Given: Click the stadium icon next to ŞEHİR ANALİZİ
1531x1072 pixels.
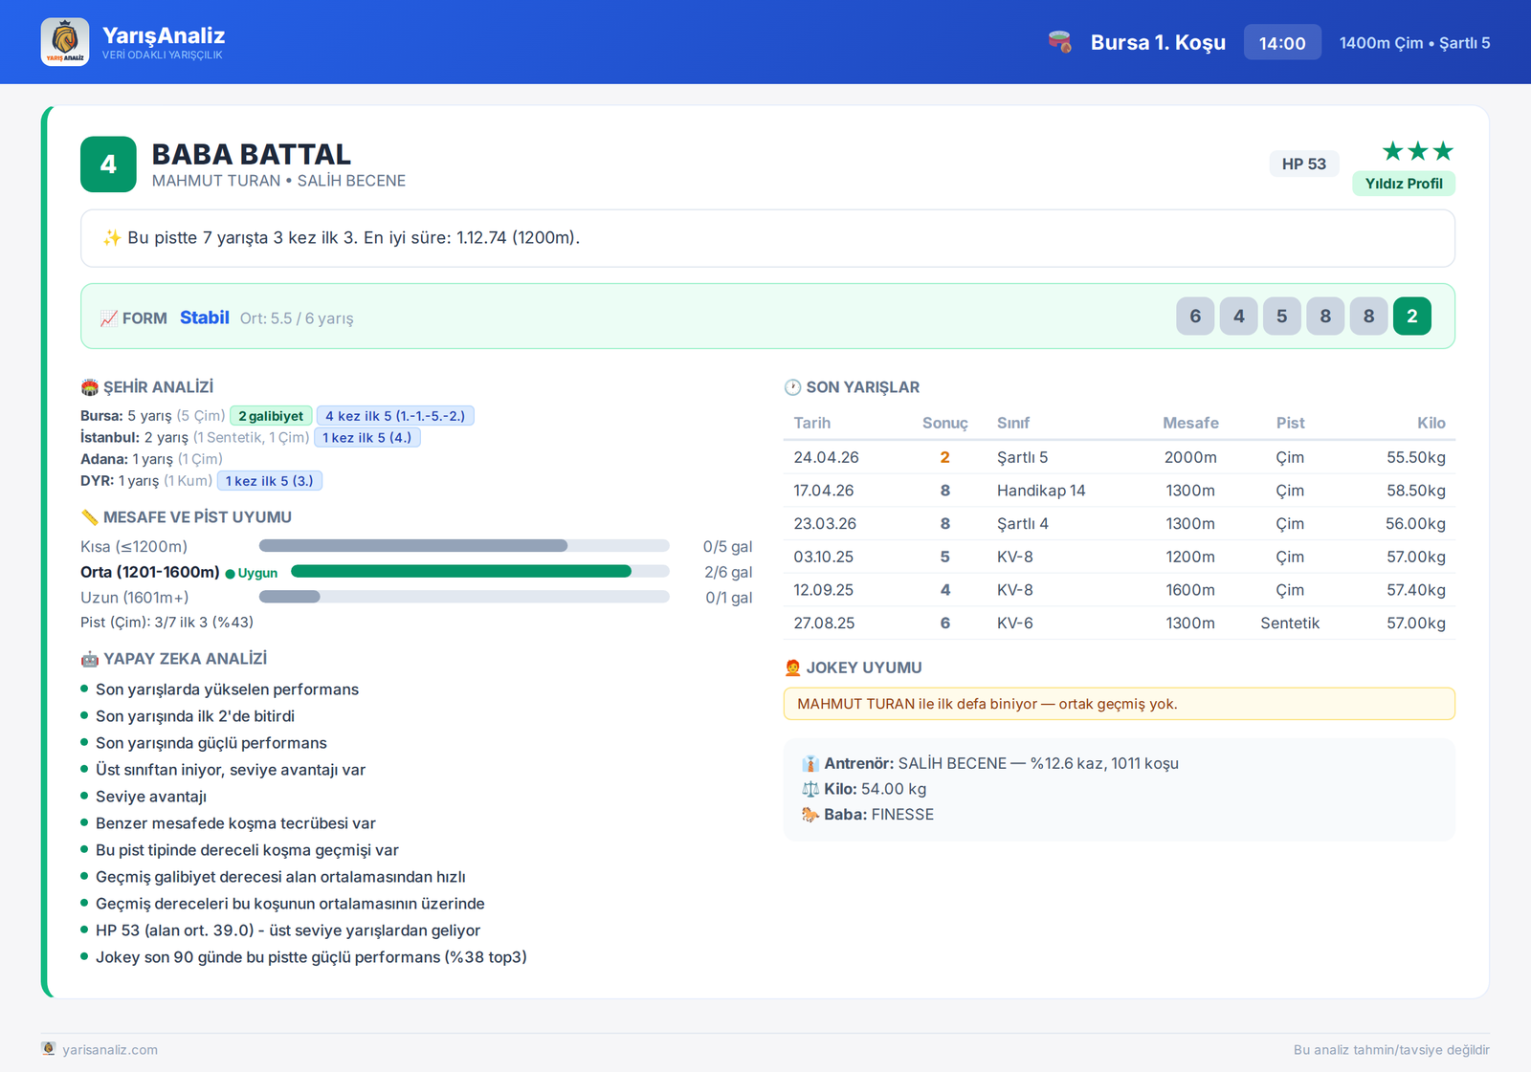Looking at the screenshot, I should pos(90,387).
